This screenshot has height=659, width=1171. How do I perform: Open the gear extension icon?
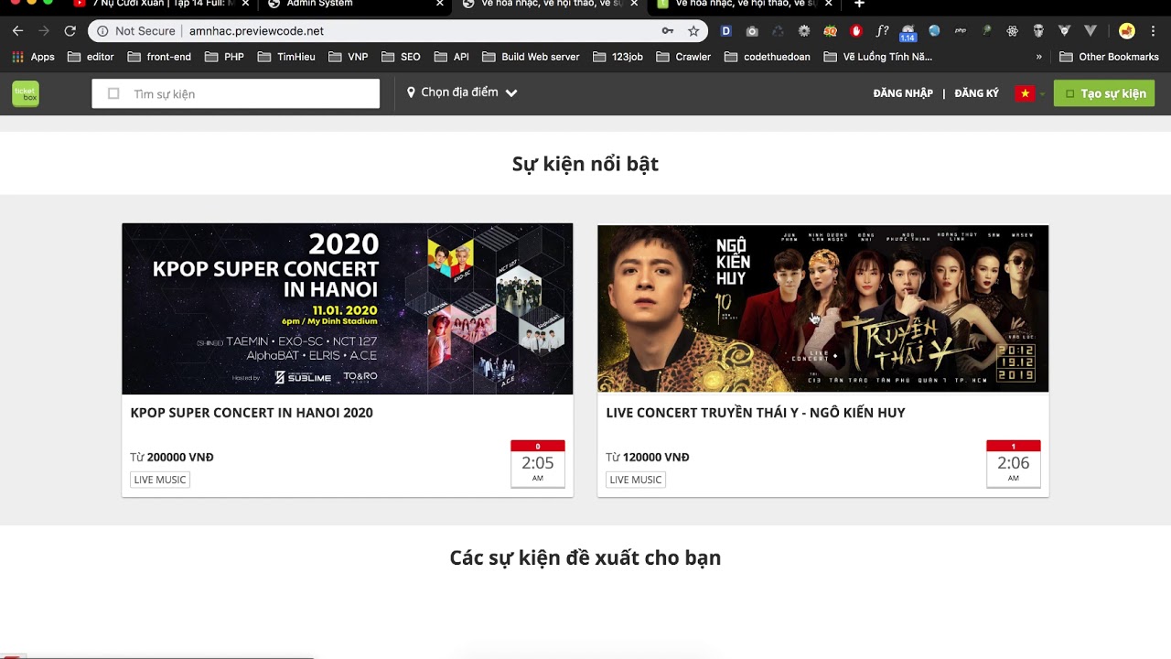(804, 31)
